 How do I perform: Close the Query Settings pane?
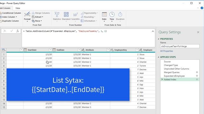(198, 32)
